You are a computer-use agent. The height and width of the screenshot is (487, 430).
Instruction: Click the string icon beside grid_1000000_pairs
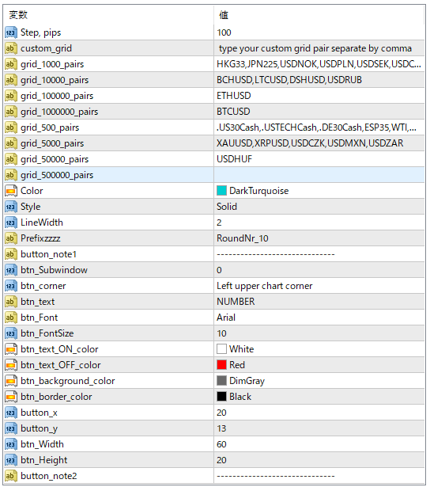(x=11, y=112)
